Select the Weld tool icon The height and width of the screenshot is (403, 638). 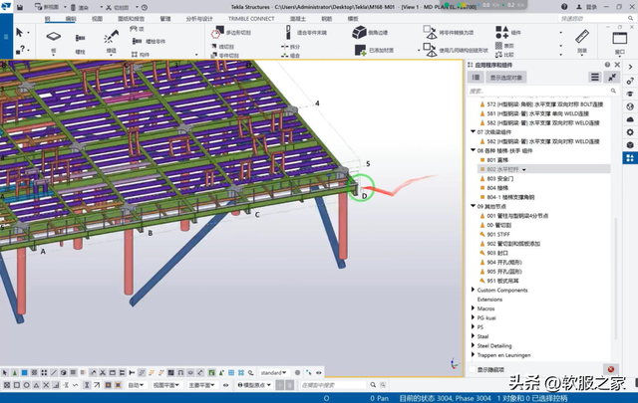111,37
